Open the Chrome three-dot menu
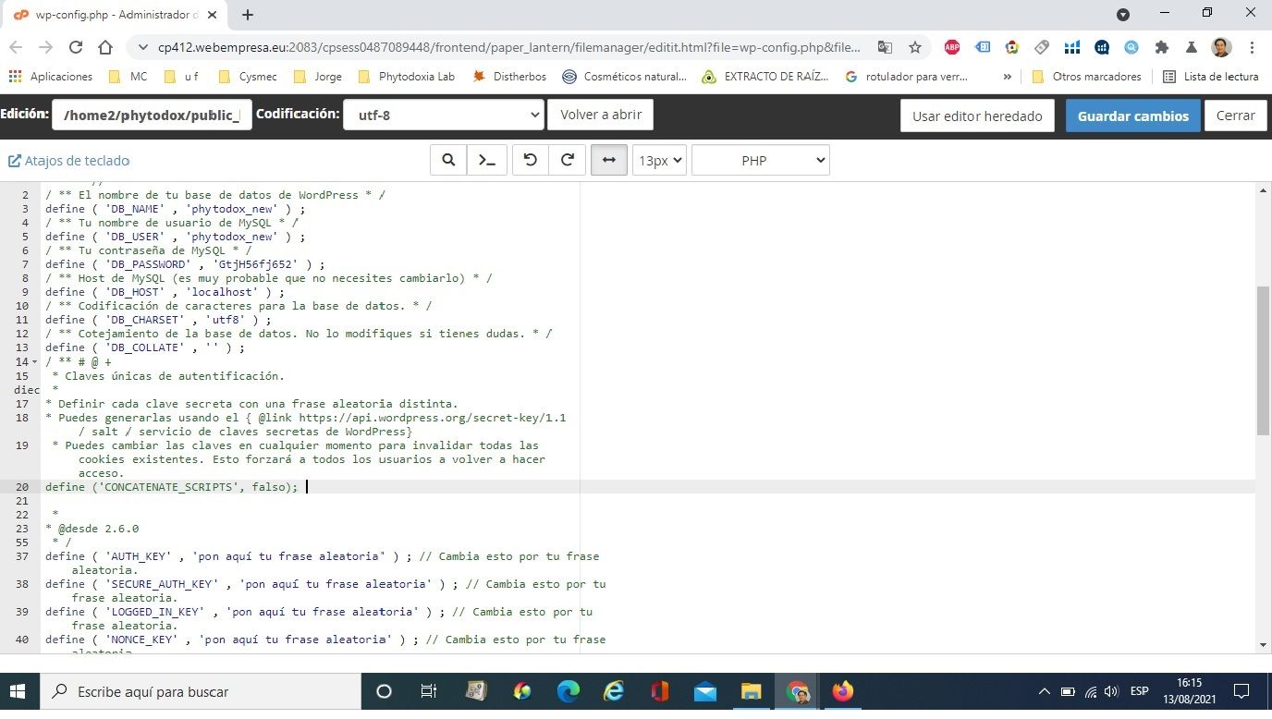The height and width of the screenshot is (719, 1272). 1252,47
